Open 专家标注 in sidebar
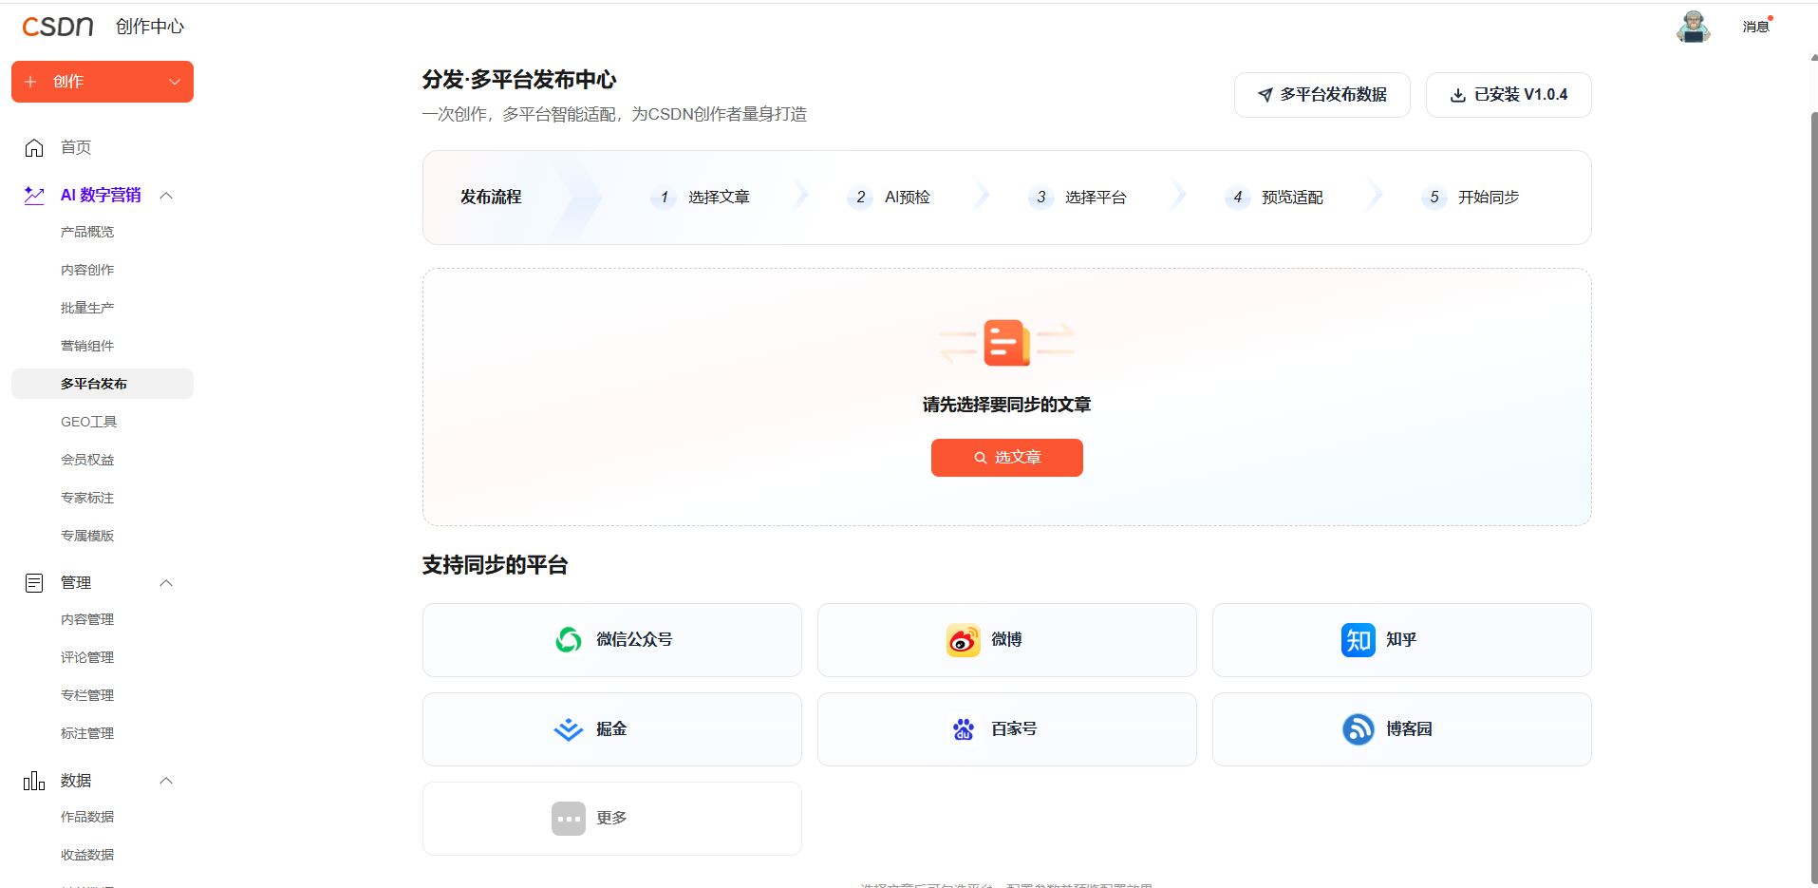1818x888 pixels. pos(87,498)
